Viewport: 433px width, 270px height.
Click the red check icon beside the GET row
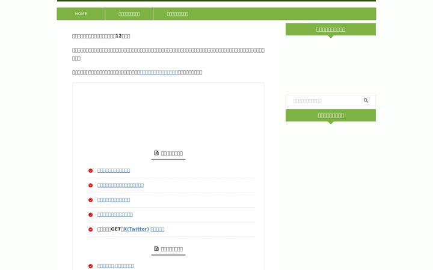(91, 229)
